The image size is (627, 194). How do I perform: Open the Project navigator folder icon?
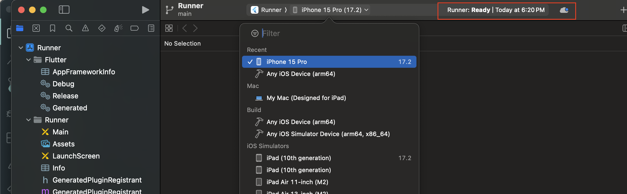click(20, 28)
